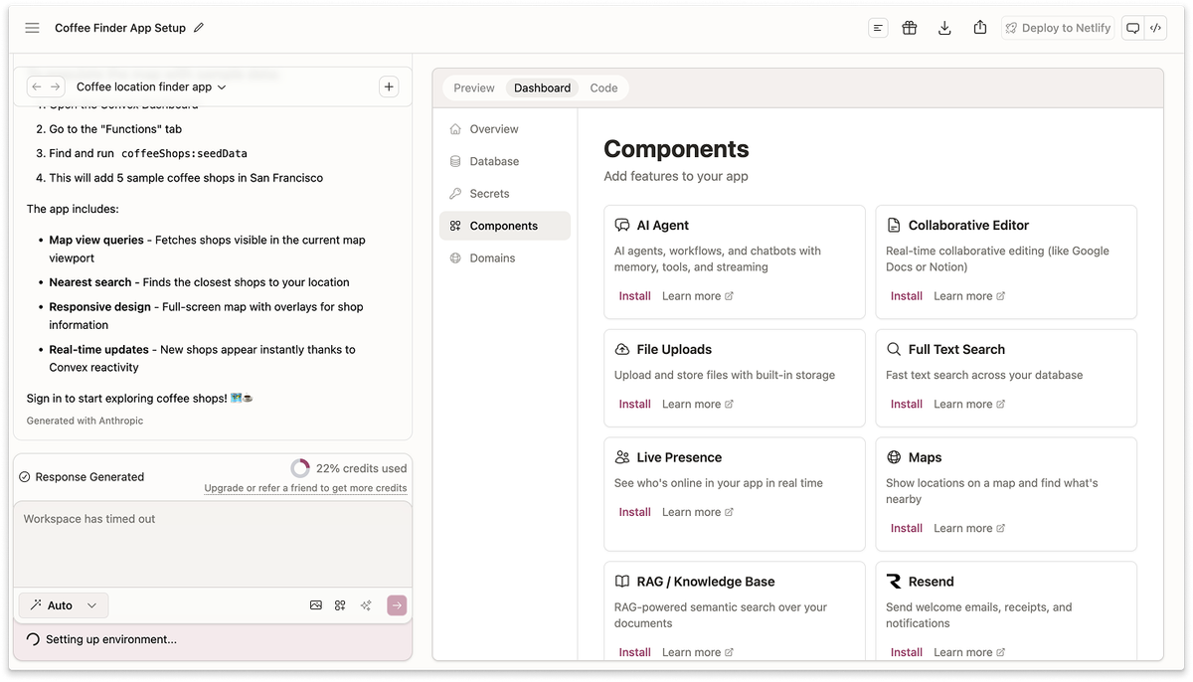This screenshot has height=682, width=1193.
Task: Open the sparkles AI enhance prompt tool
Action: click(364, 604)
